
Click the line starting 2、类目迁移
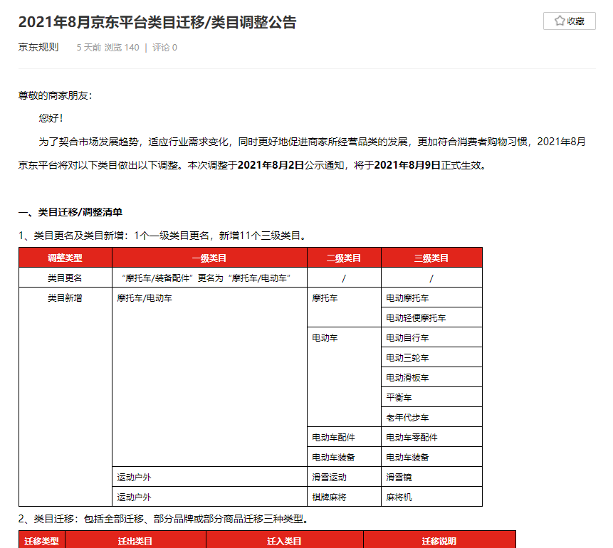pos(164,519)
